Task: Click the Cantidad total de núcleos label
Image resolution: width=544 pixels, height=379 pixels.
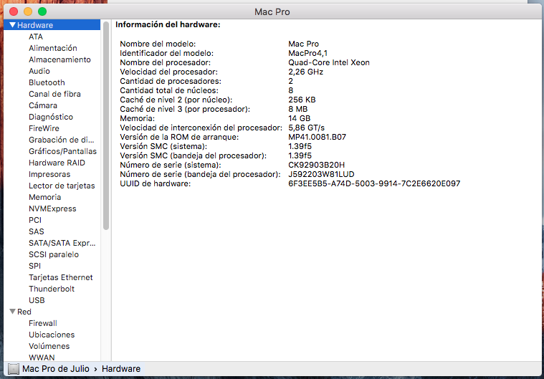Action: [169, 90]
